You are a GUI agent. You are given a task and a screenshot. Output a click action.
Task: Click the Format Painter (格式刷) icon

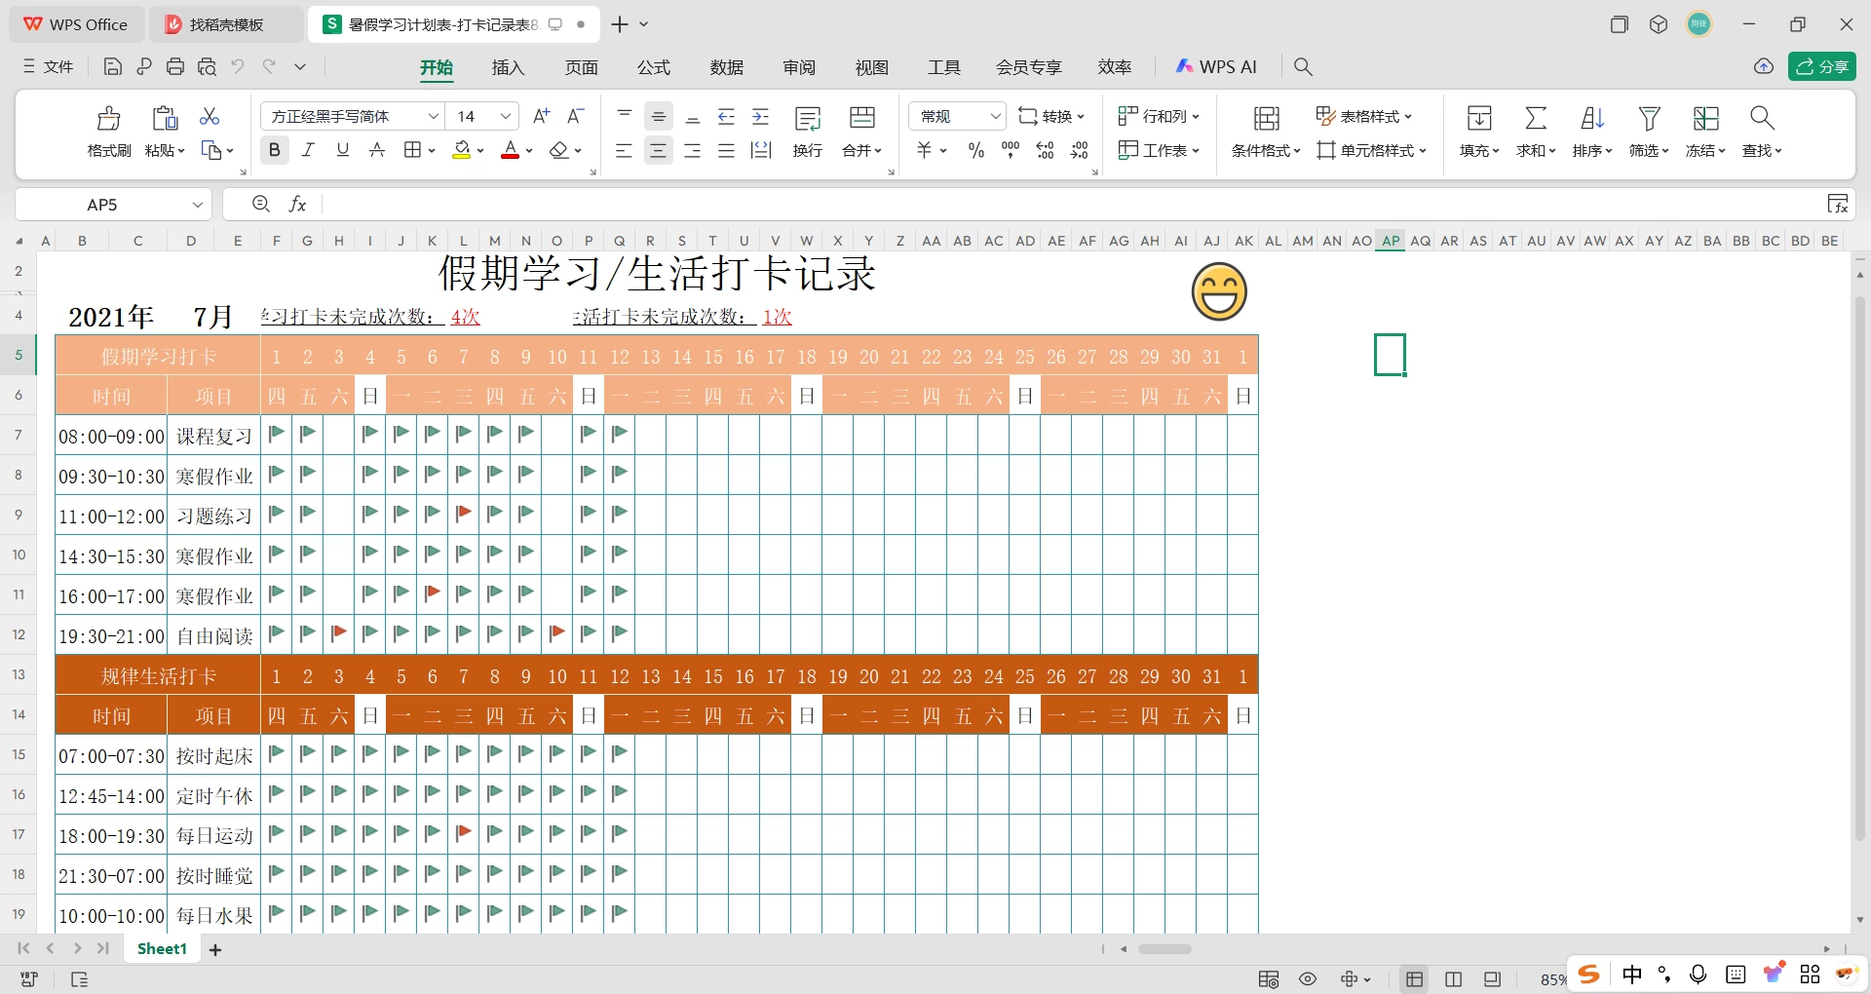(x=108, y=118)
